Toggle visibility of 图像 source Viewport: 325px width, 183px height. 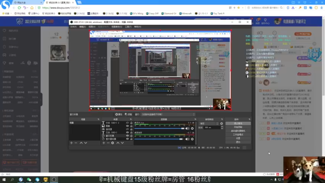(128, 126)
